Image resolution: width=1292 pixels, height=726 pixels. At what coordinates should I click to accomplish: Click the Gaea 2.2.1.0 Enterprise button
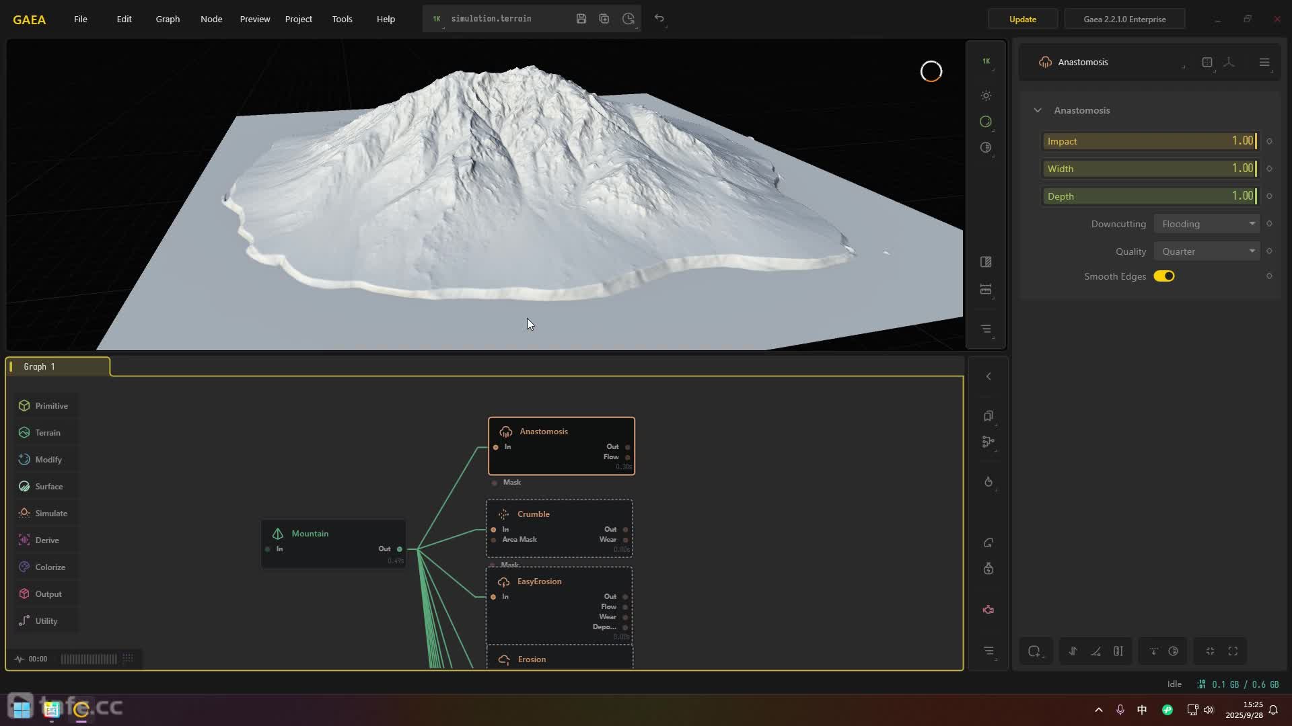click(1124, 19)
